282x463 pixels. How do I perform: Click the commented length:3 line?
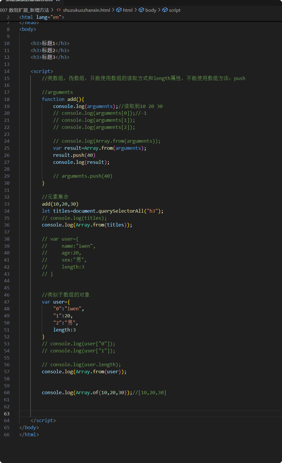[63, 267]
